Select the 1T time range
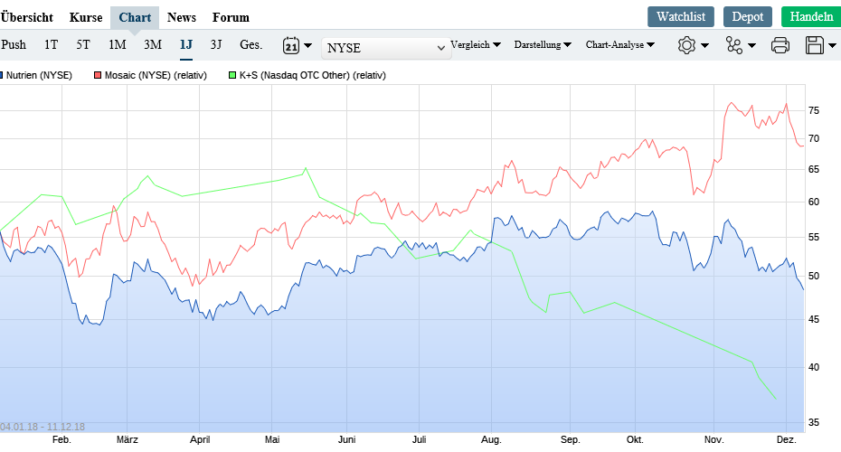 point(51,44)
